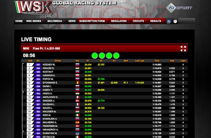Expand the REGULATION menu
The height and width of the screenshot is (138, 211).
coord(120,21)
